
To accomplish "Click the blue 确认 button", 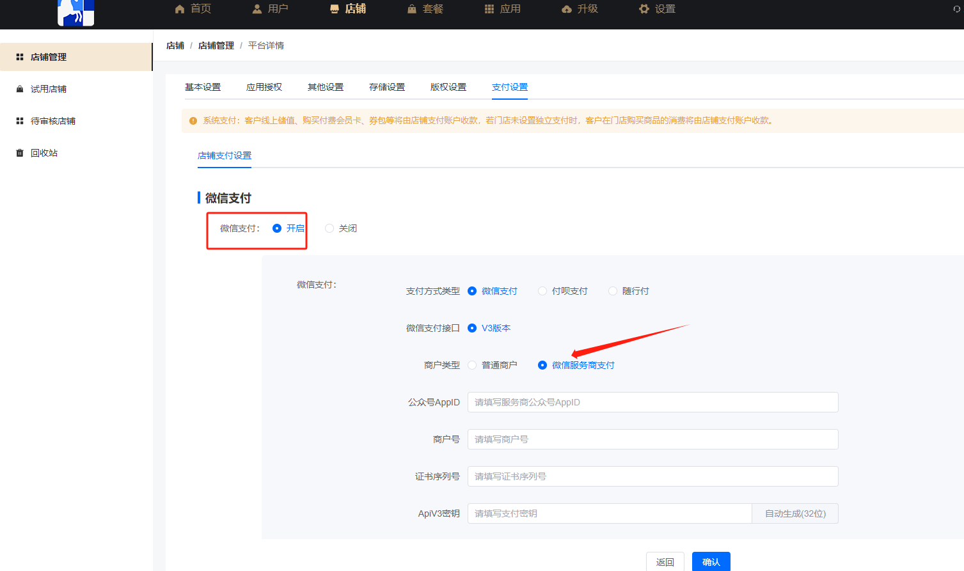I will [x=711, y=562].
